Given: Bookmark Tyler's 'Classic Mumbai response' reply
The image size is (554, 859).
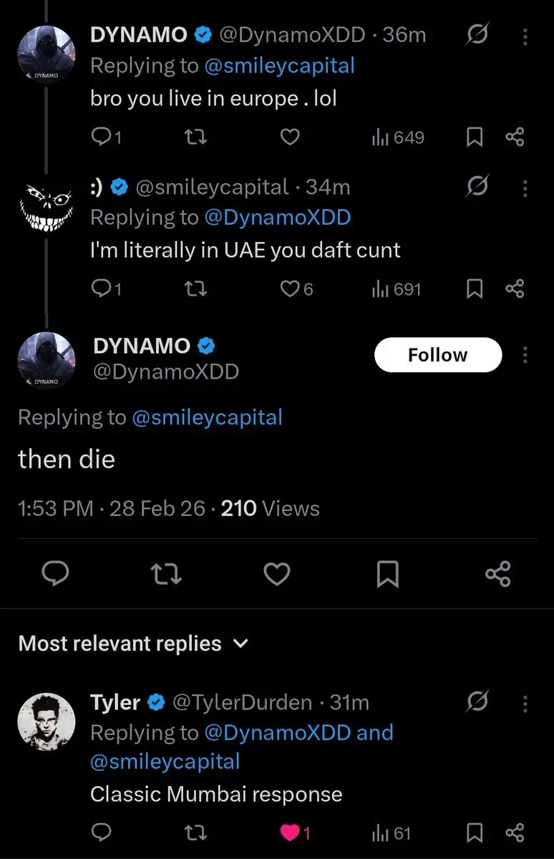Looking at the screenshot, I should 474,833.
